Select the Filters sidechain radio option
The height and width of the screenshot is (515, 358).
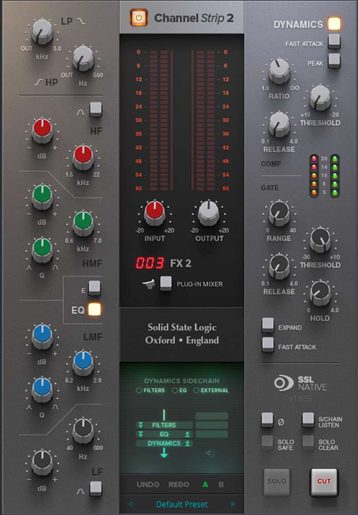tap(139, 390)
